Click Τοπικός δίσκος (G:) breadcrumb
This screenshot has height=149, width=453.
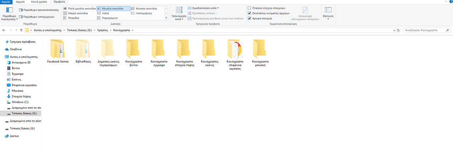[x=79, y=30]
